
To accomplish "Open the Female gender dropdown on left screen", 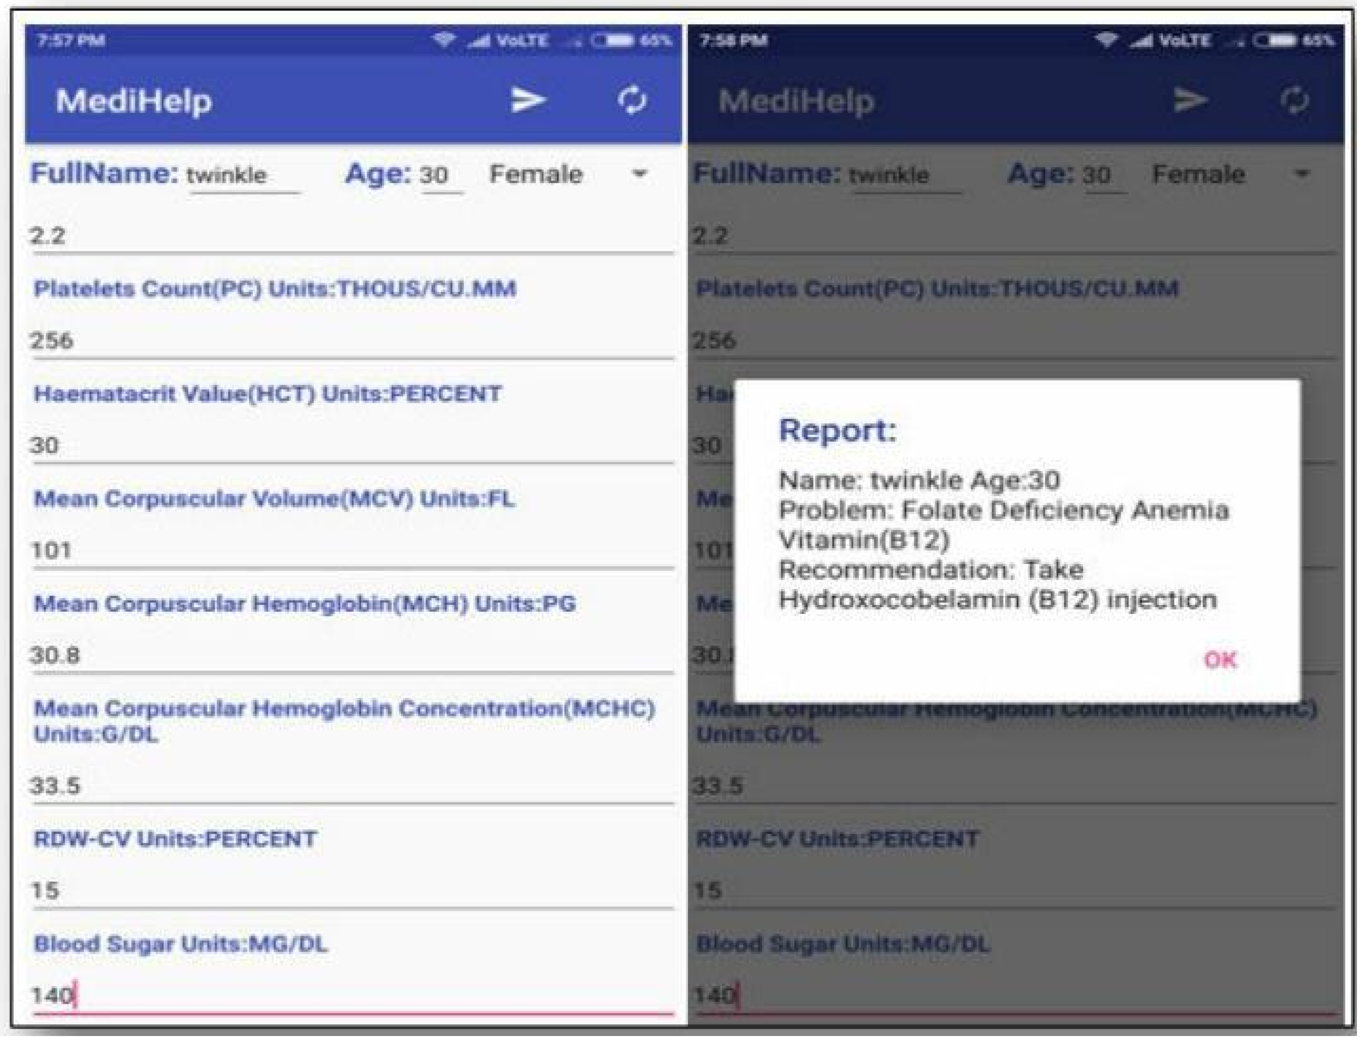I will point(537,174).
